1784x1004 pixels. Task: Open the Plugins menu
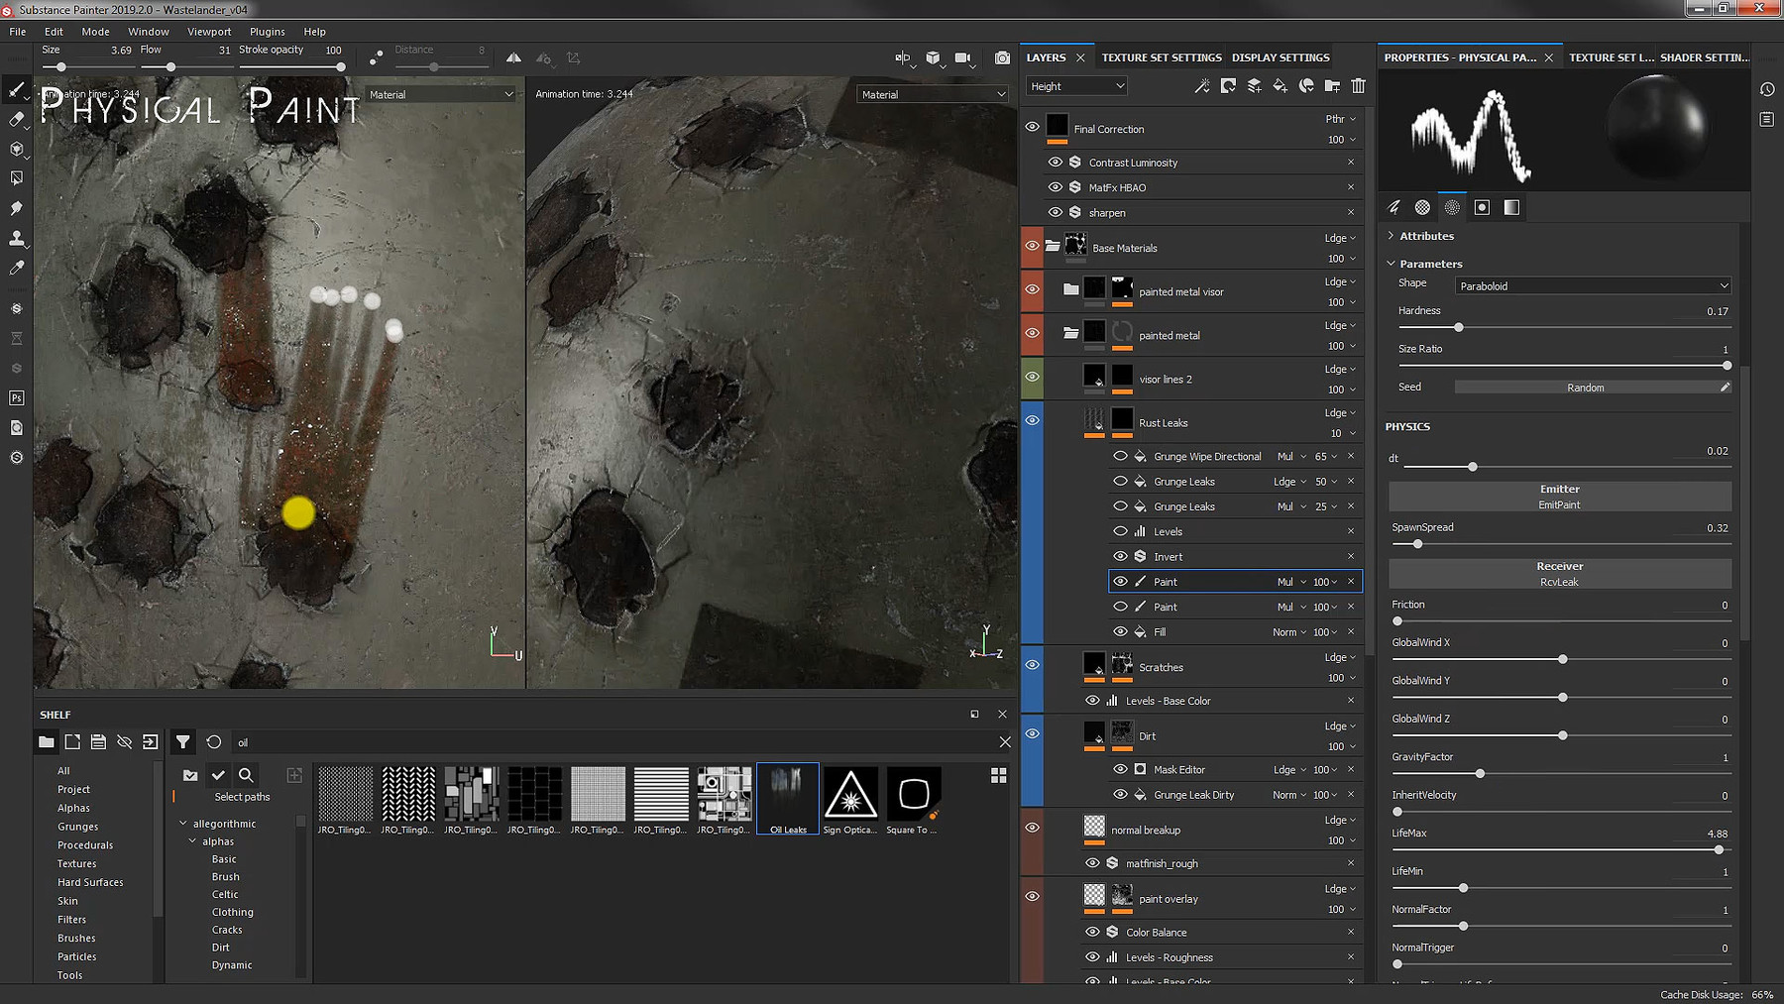(x=267, y=32)
